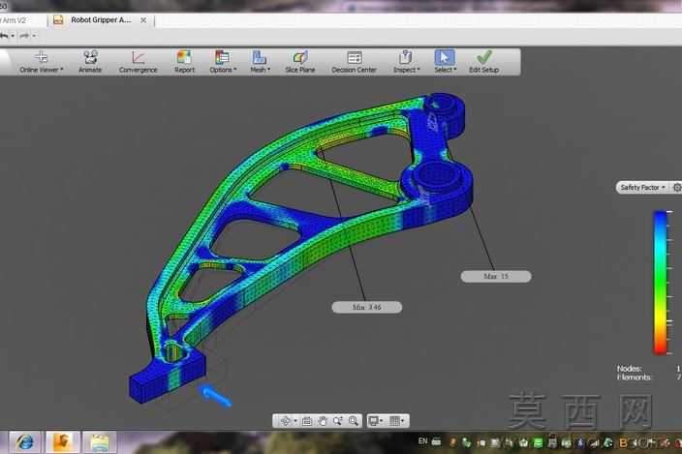Click the Nodes count text
The width and height of the screenshot is (682, 454).
(x=629, y=369)
